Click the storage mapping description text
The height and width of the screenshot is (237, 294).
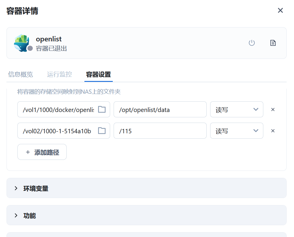69,92
